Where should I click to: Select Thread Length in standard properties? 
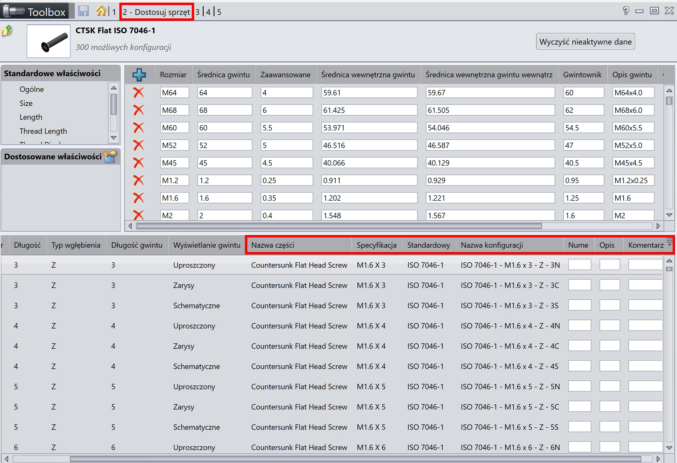point(43,131)
